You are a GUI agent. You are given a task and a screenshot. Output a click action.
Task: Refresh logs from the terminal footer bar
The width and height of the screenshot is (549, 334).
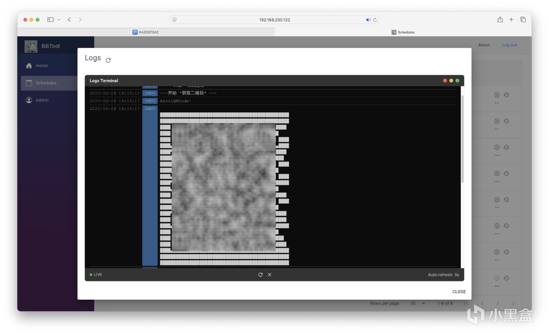coord(260,275)
